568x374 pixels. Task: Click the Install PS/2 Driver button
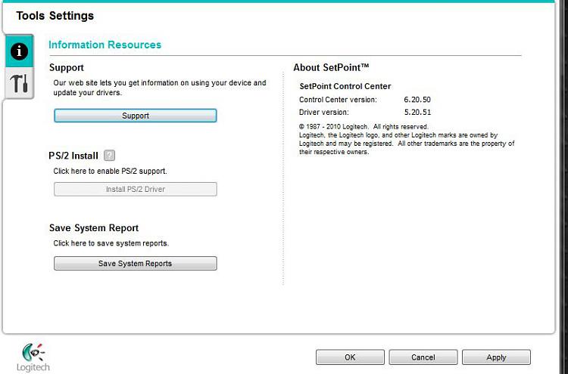136,189
